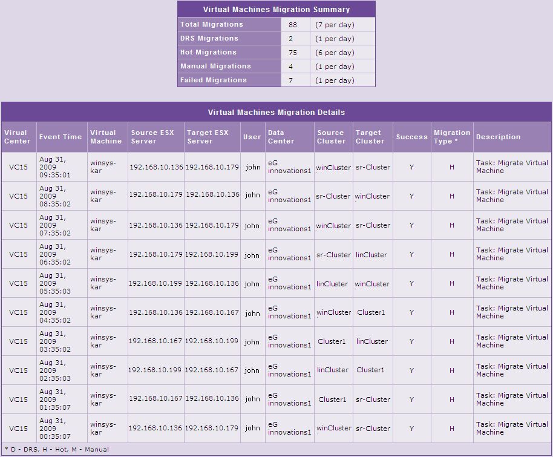
Task: Click Task: Migrate Virtual Machine in 05:35:03 row
Action: (x=512, y=283)
